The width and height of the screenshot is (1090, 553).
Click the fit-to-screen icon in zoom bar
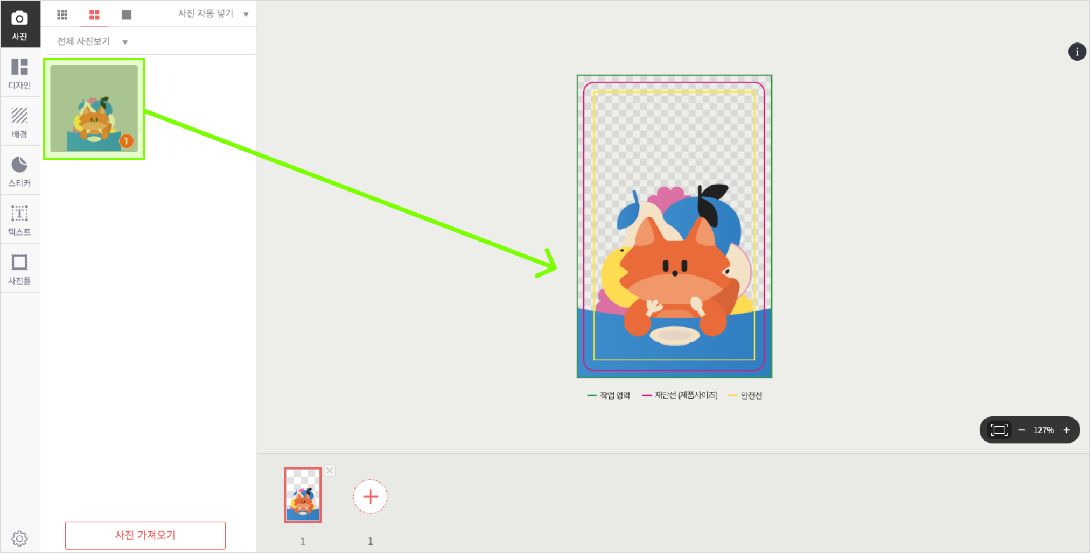999,430
